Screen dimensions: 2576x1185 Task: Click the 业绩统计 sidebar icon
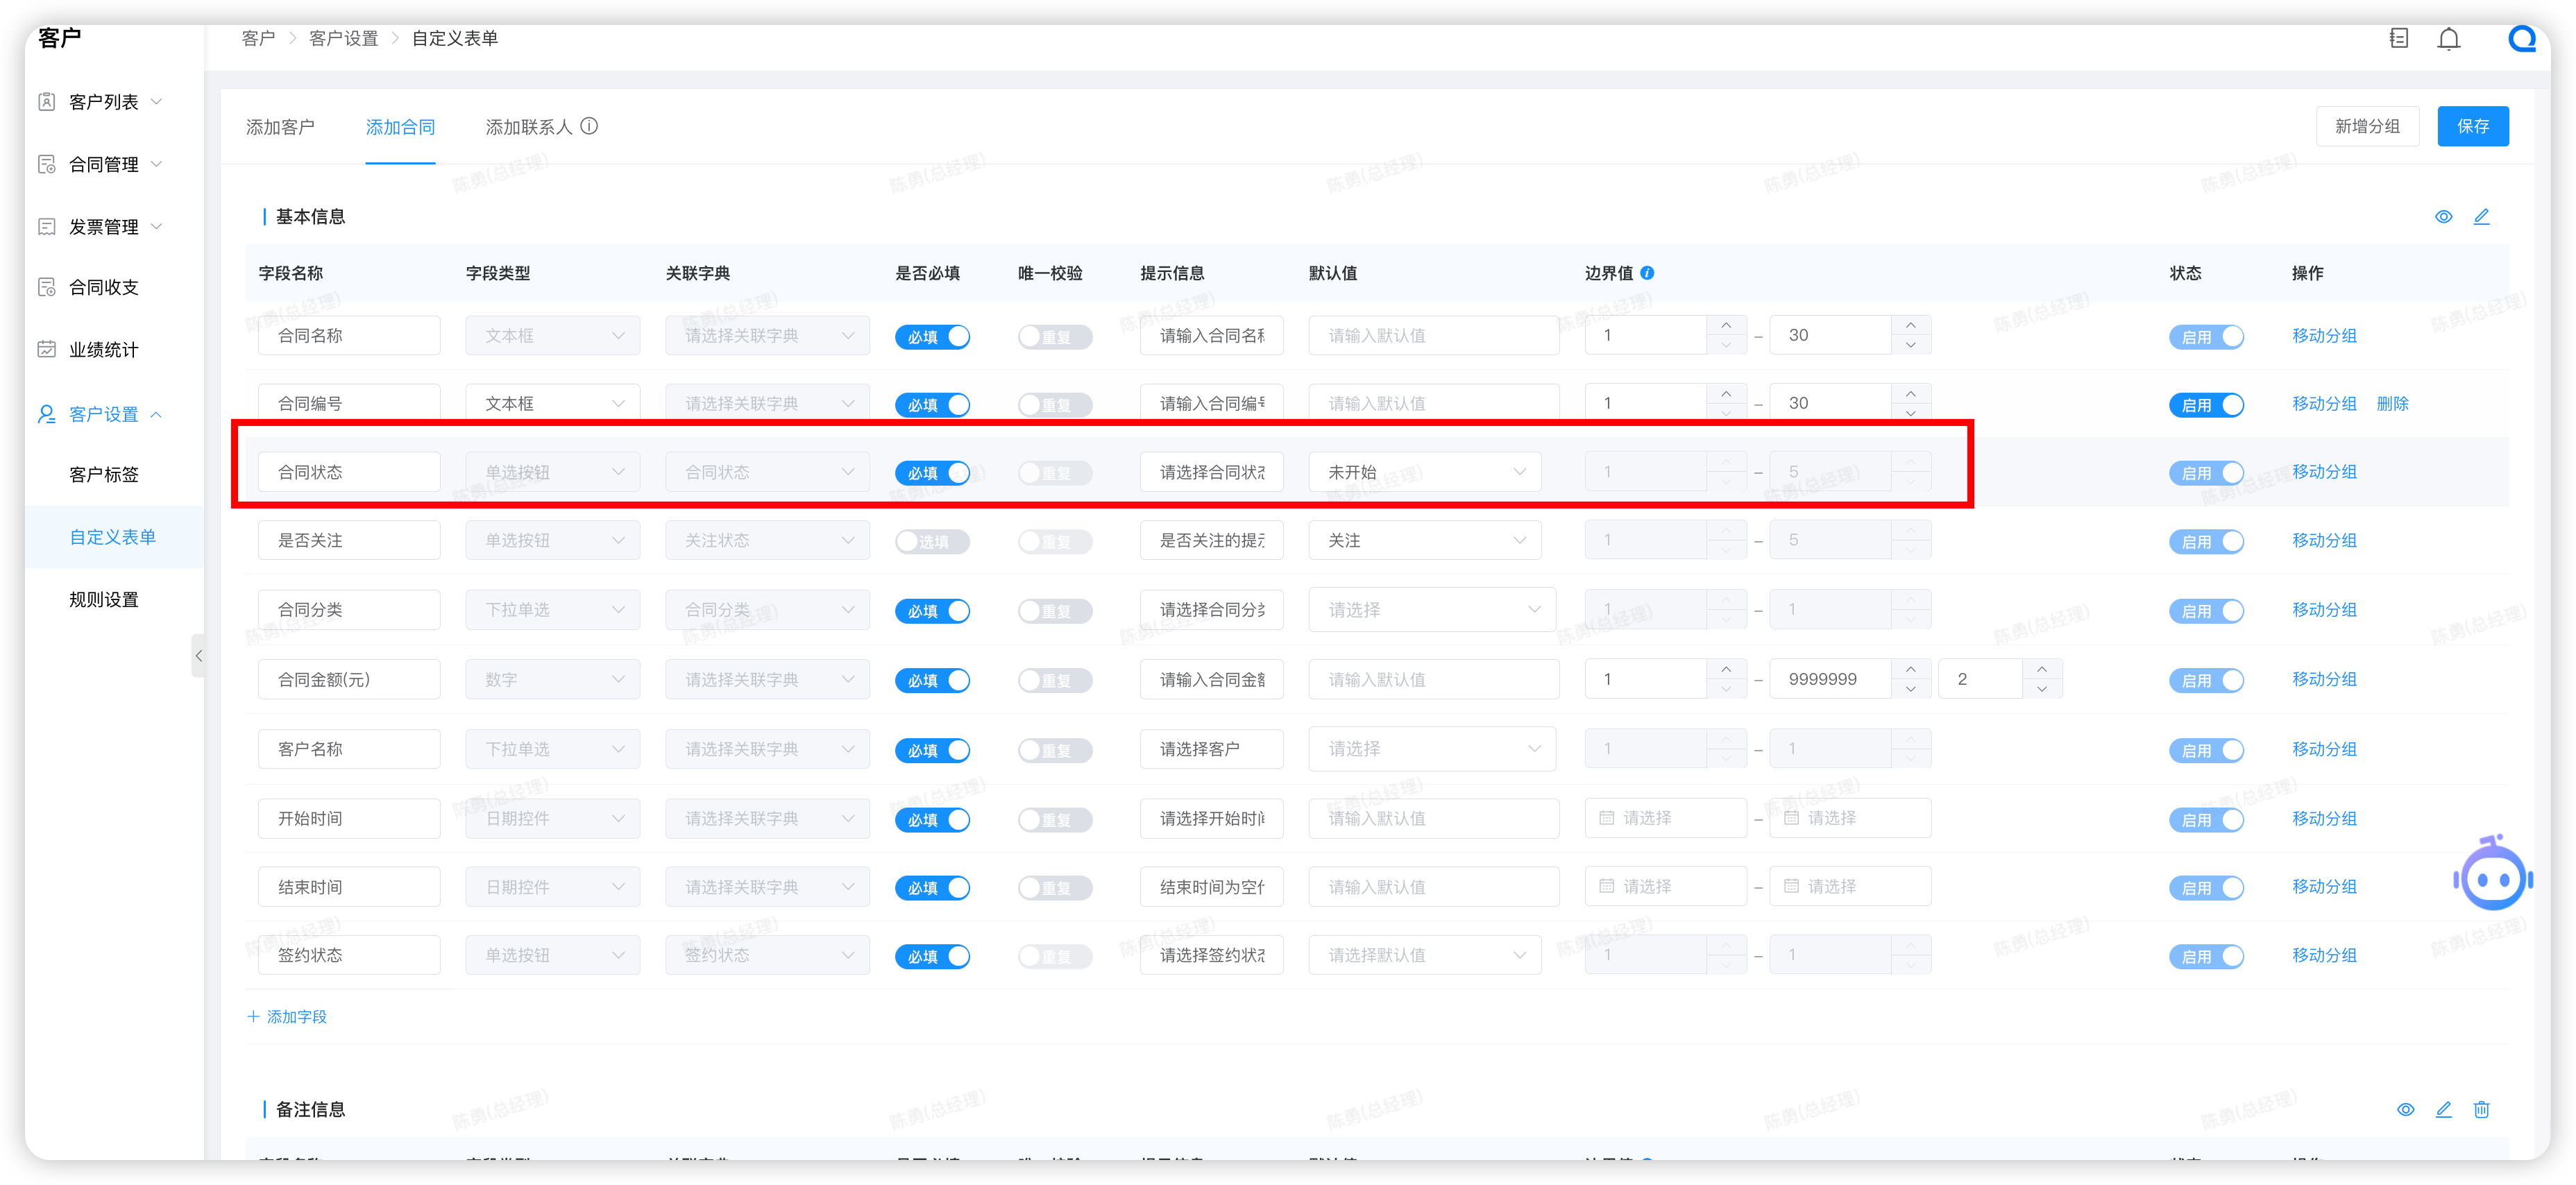pyautogui.click(x=47, y=349)
